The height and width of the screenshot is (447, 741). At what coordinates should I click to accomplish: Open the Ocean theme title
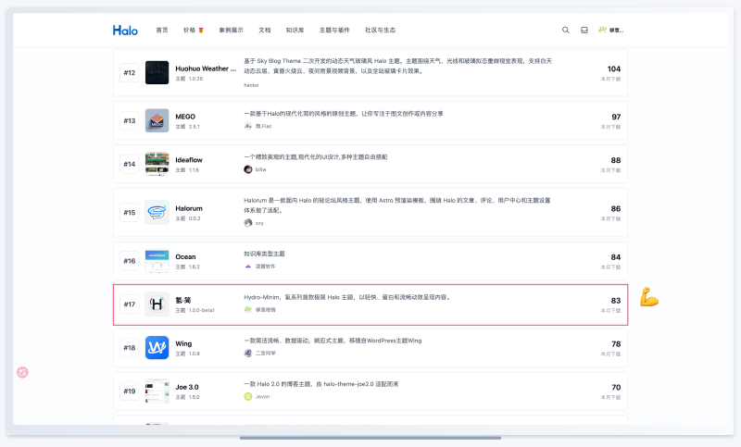pyautogui.click(x=185, y=256)
